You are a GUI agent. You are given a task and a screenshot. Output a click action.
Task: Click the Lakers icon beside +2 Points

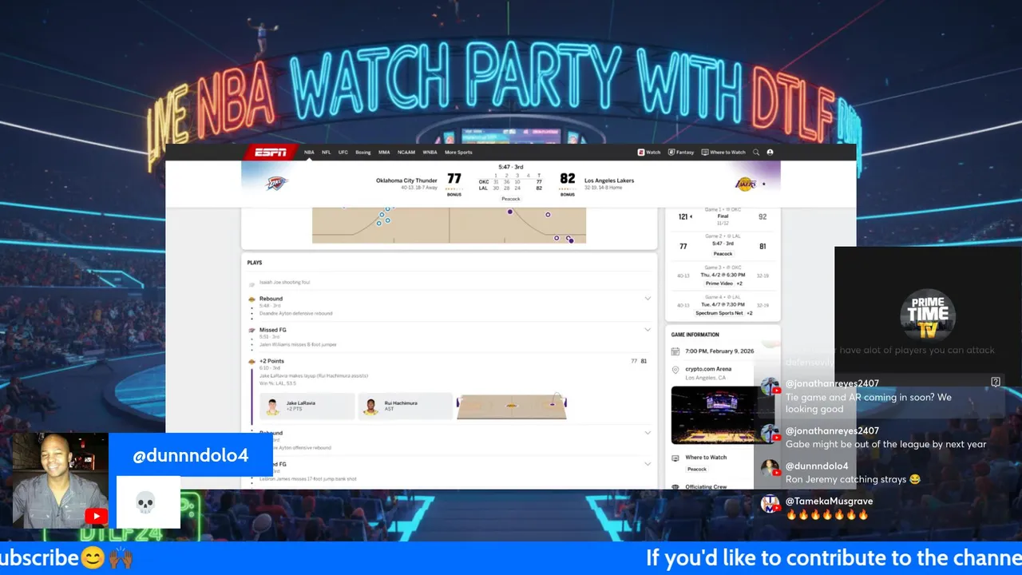pos(252,362)
